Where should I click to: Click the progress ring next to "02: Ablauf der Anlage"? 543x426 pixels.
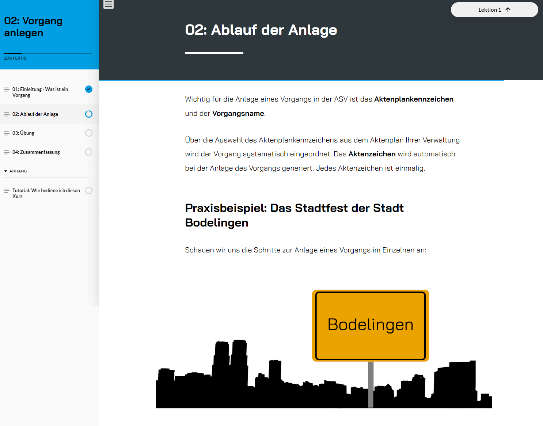coord(88,114)
